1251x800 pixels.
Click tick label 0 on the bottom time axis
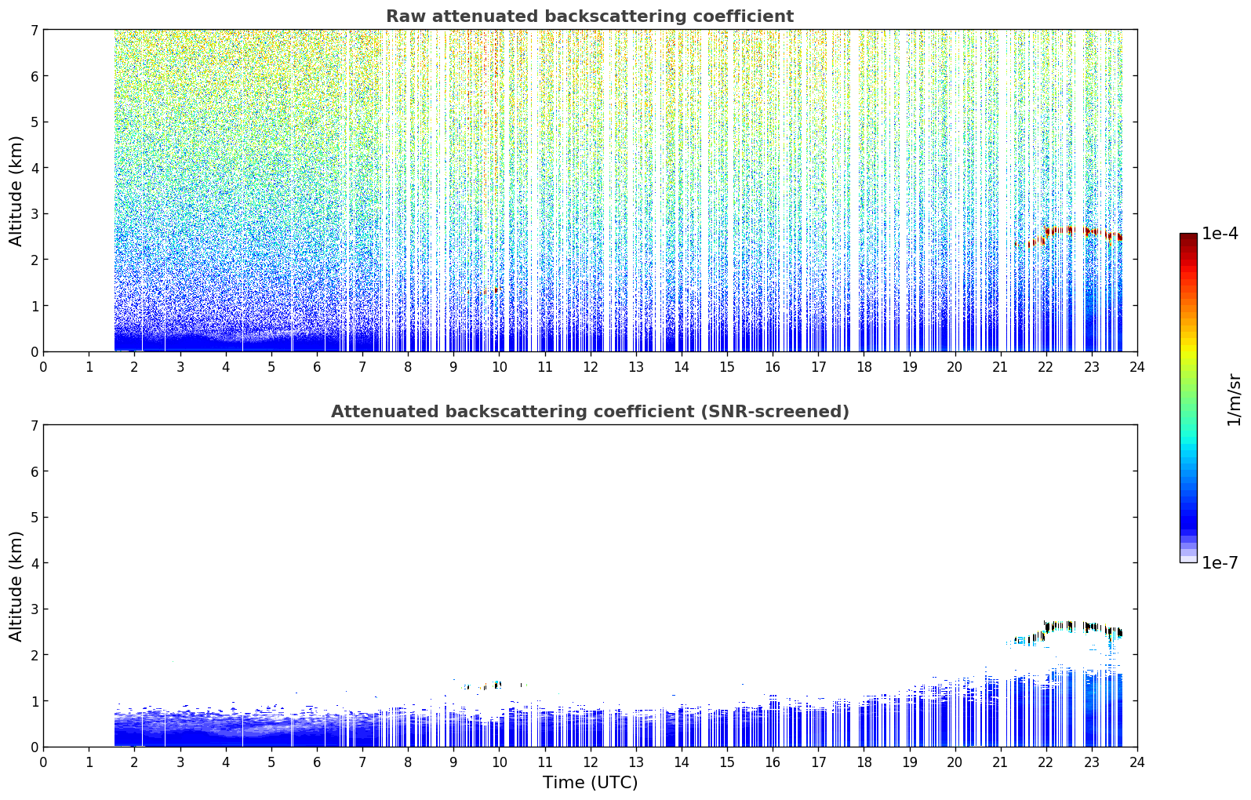pos(43,762)
